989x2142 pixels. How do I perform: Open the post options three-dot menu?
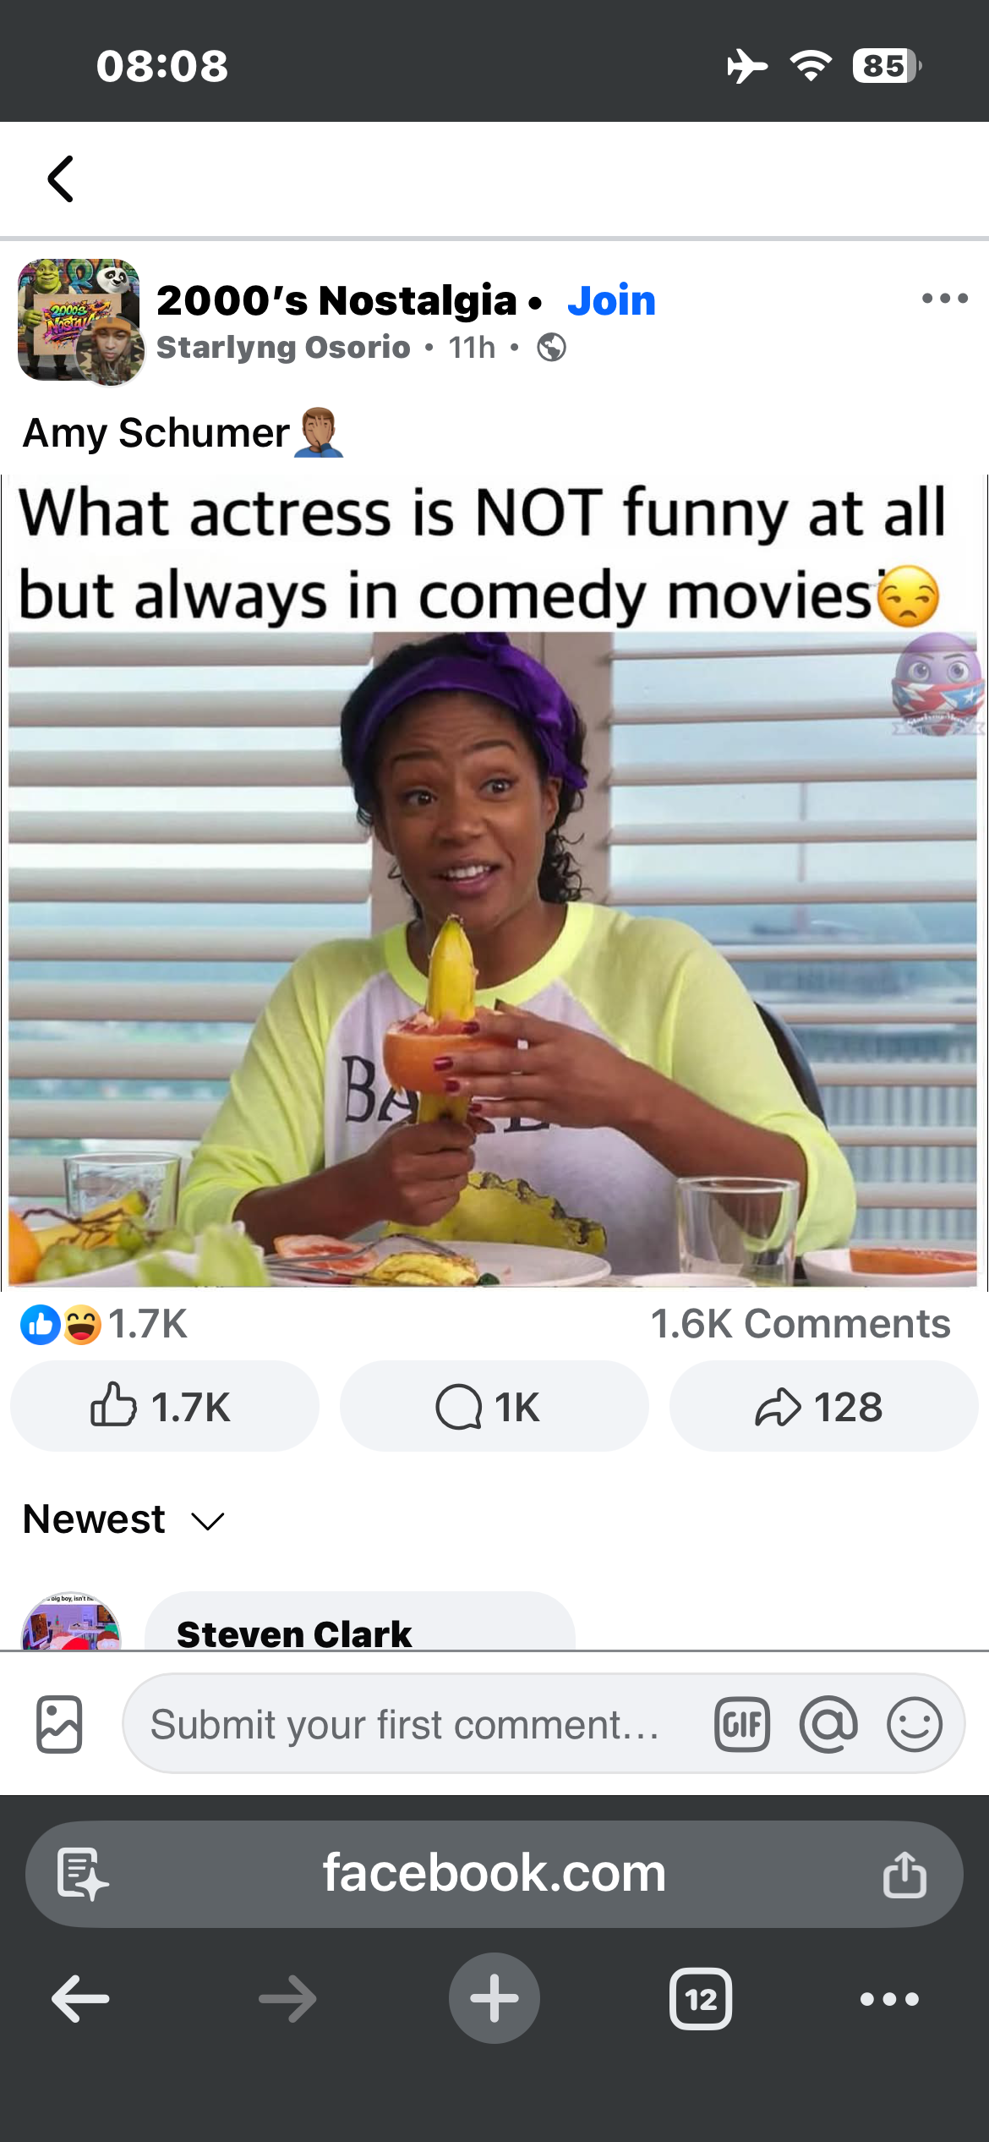pos(944,298)
